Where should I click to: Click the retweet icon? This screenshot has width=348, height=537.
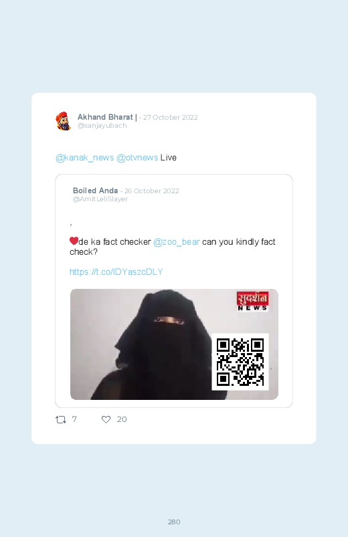61,419
